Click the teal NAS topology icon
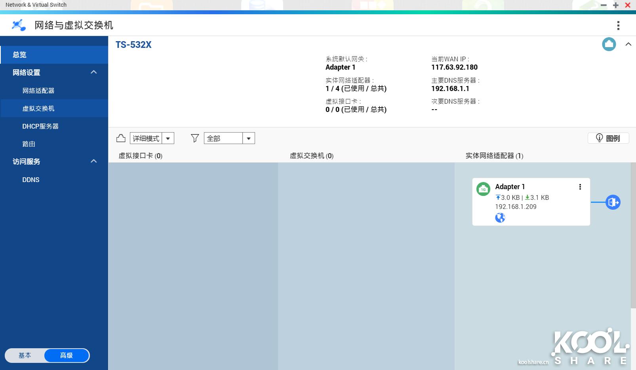 609,44
